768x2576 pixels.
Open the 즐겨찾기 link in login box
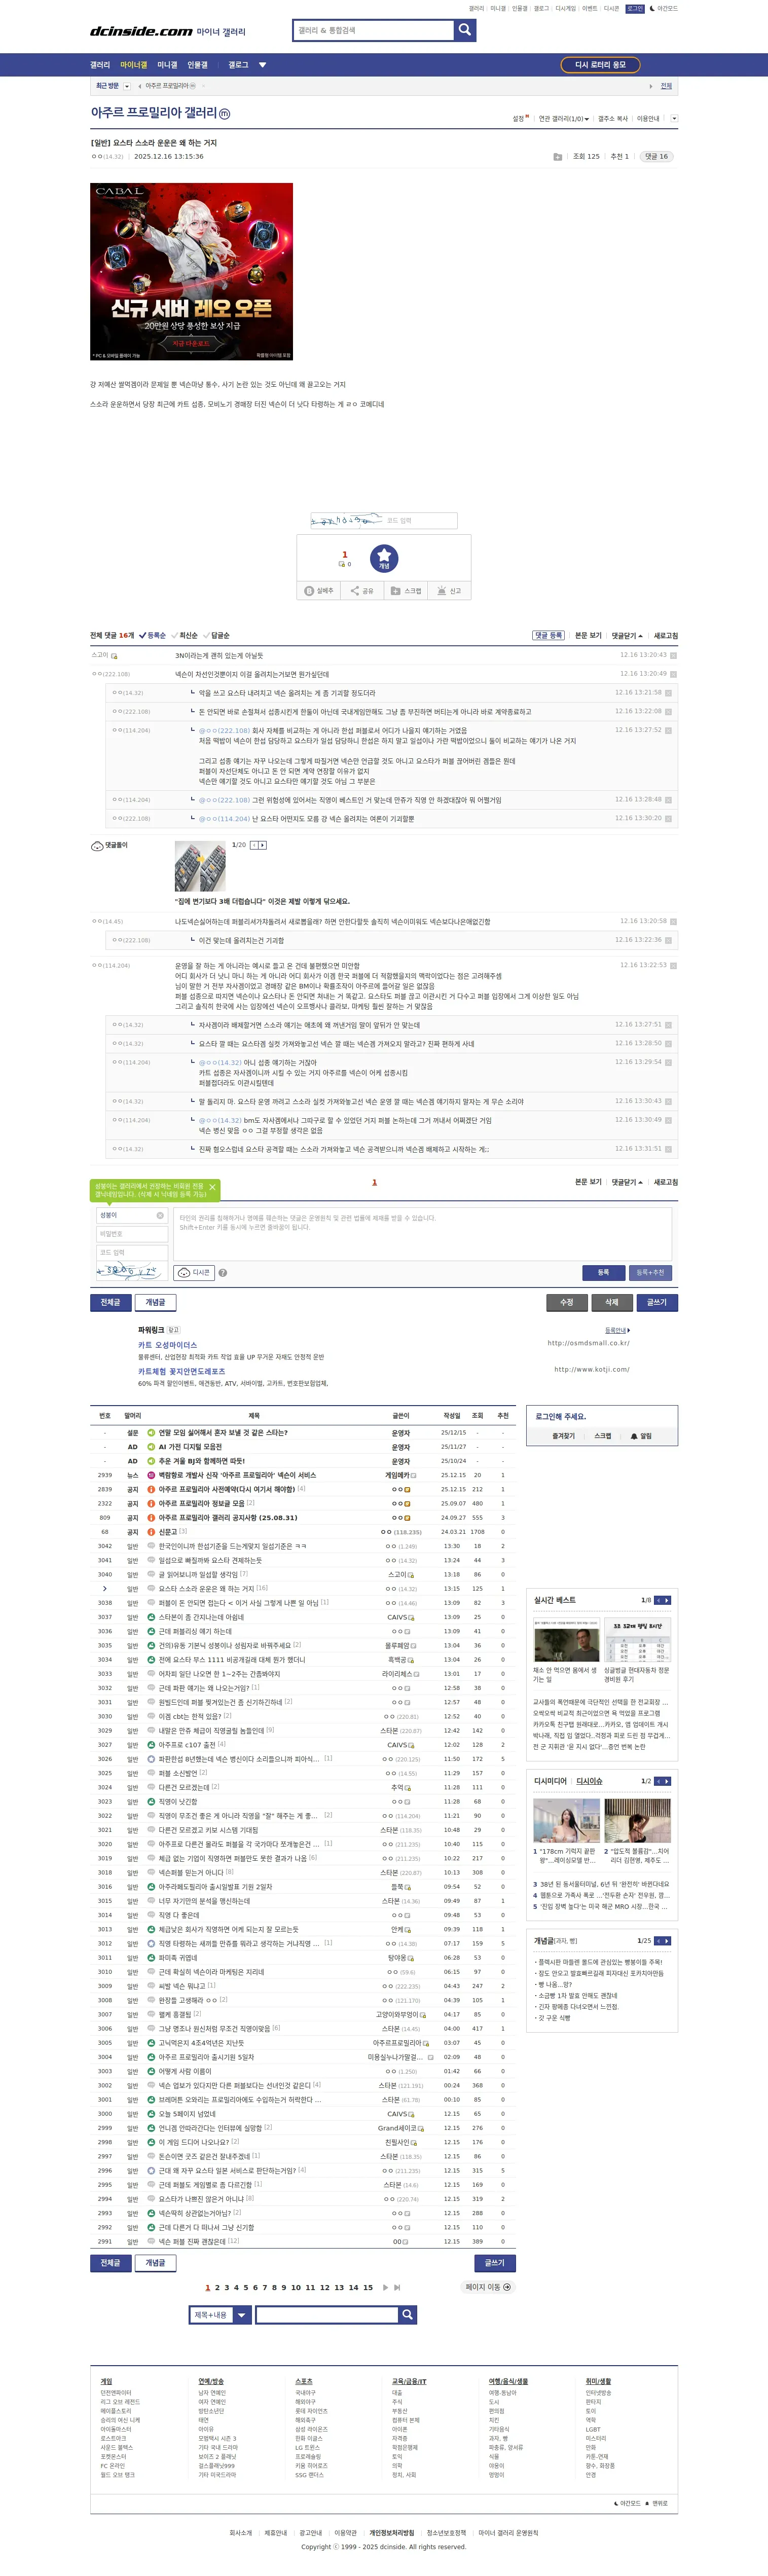click(563, 1436)
